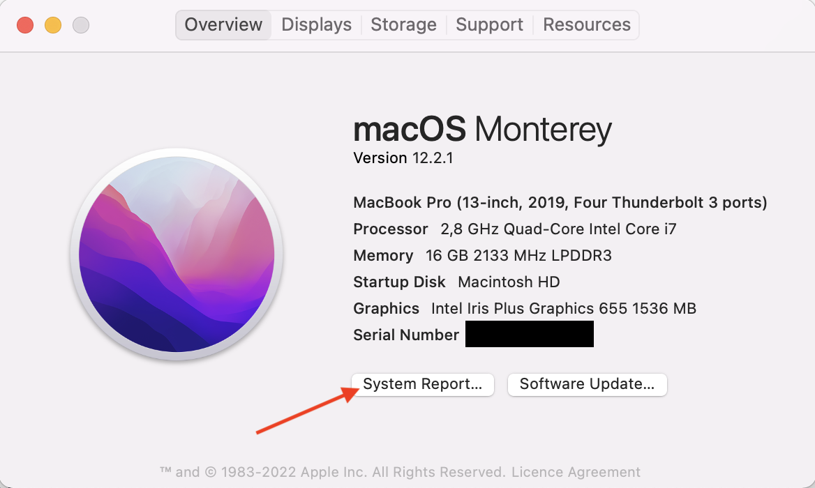Click the Processor specification text
Viewport: 815px width, 488px height.
tap(515, 229)
